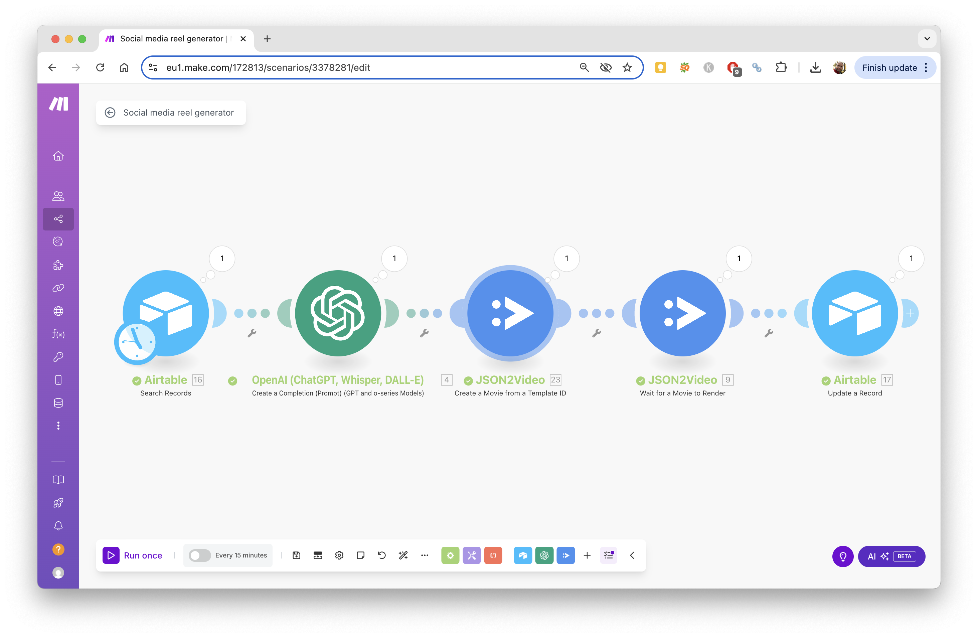978x638 pixels.
Task: Collapse the bottom toolbar with the chevron
Action: coord(632,555)
